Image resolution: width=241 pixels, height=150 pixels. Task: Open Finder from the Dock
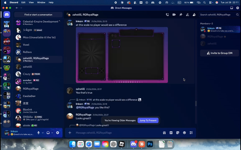[72, 144]
